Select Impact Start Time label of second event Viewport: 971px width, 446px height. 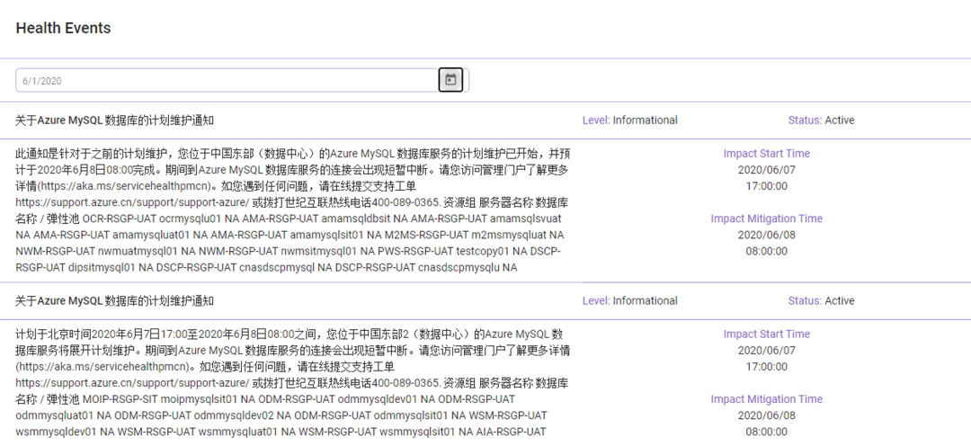(767, 334)
